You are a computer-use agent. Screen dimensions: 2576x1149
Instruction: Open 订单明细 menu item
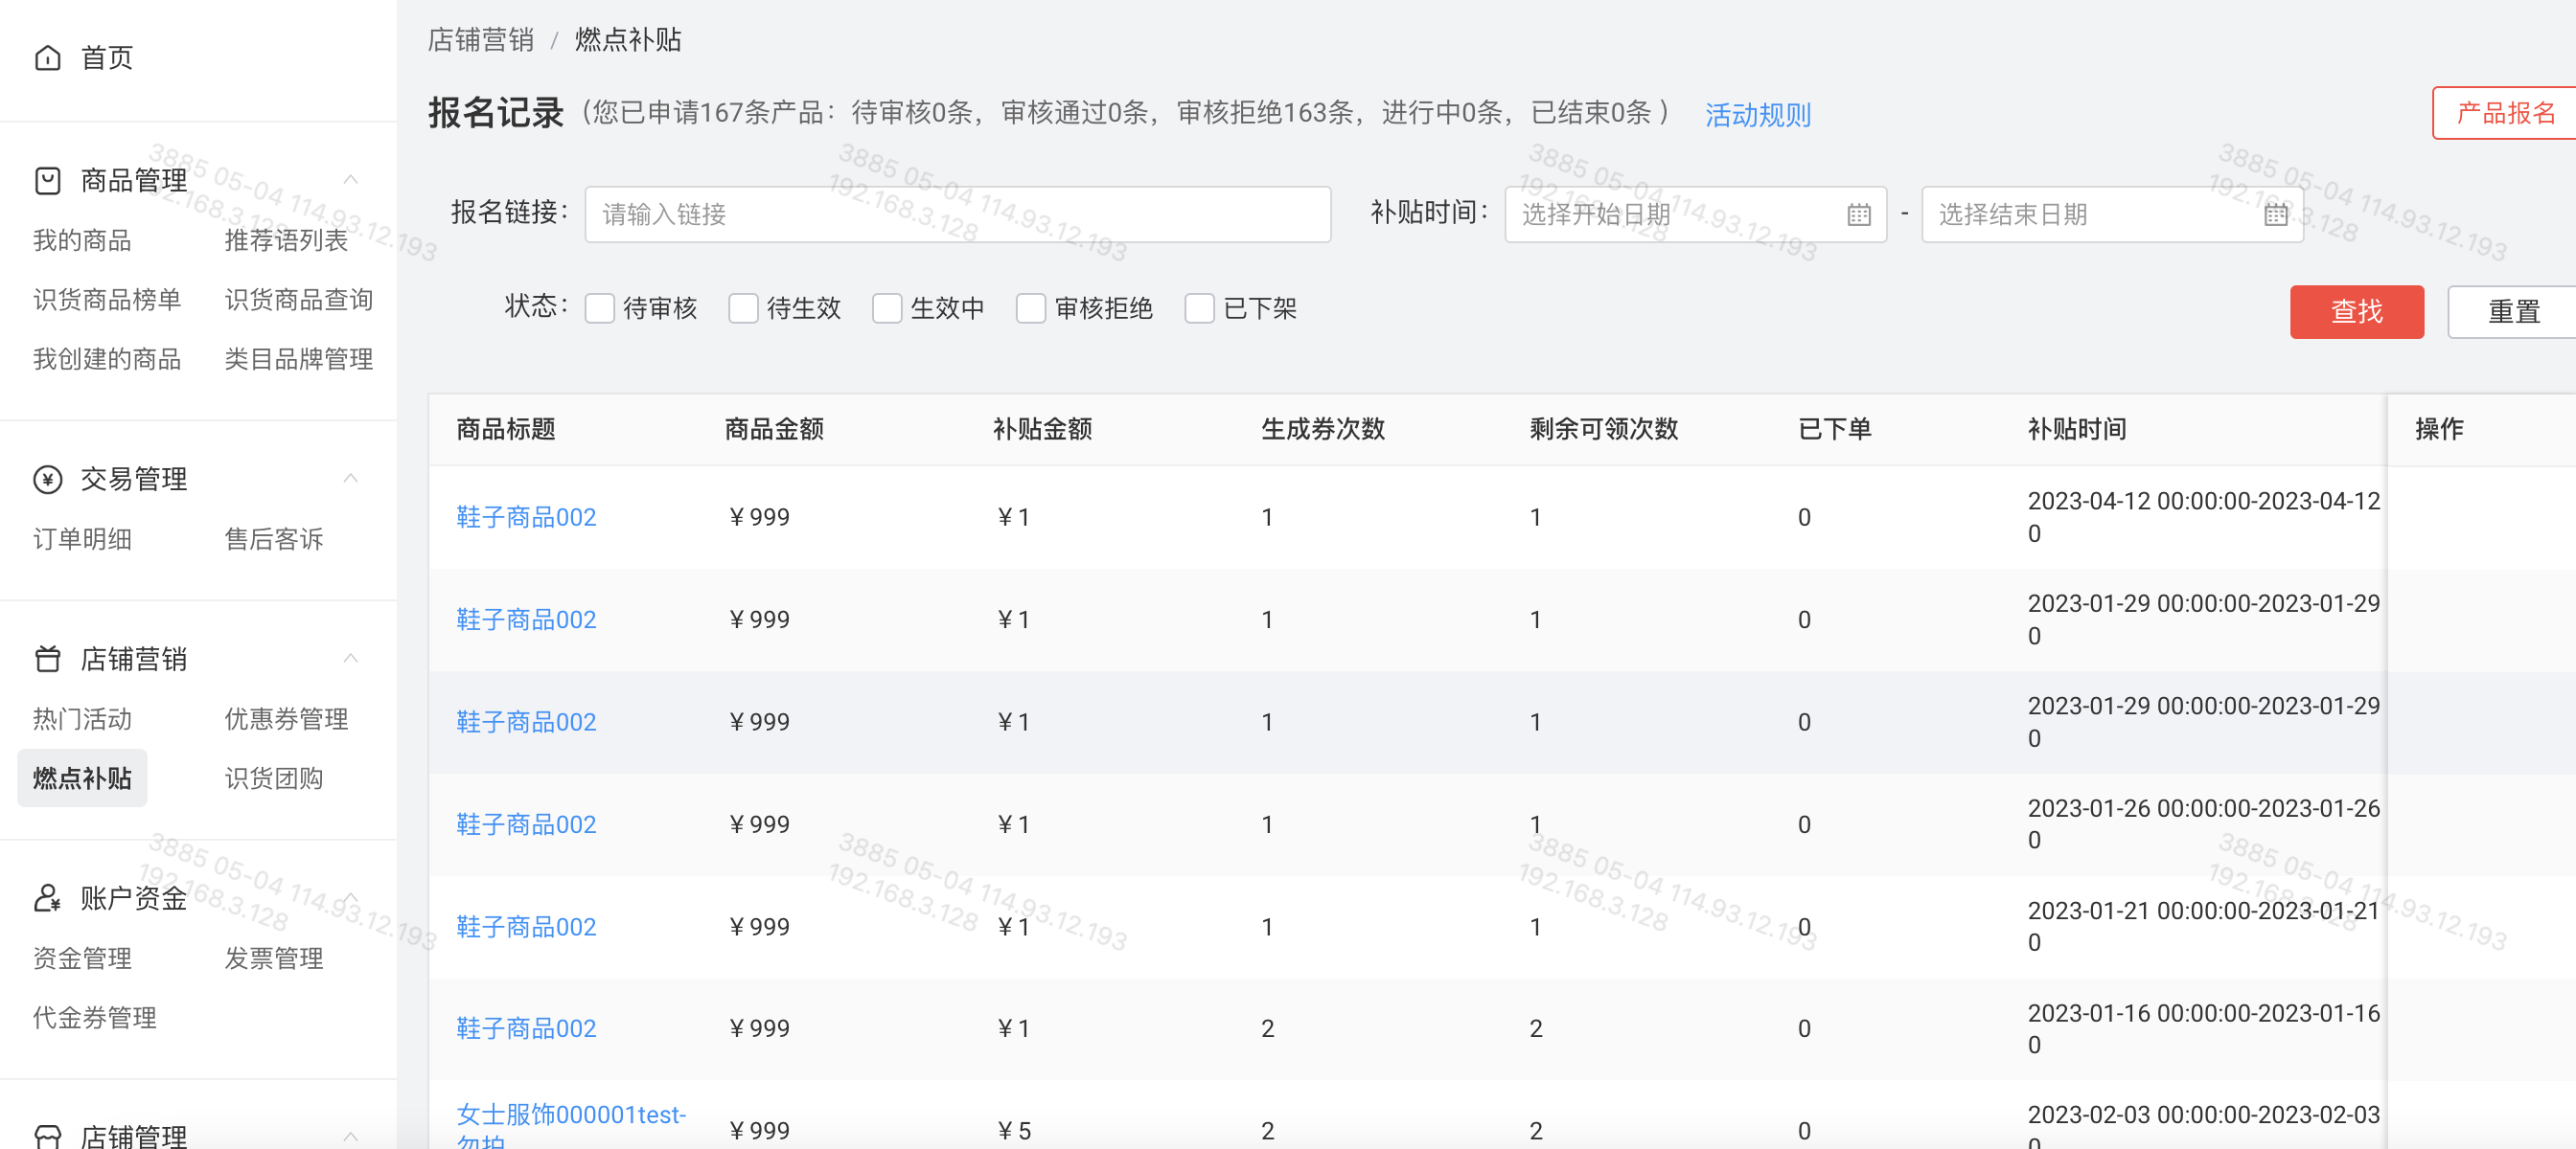tap(82, 539)
